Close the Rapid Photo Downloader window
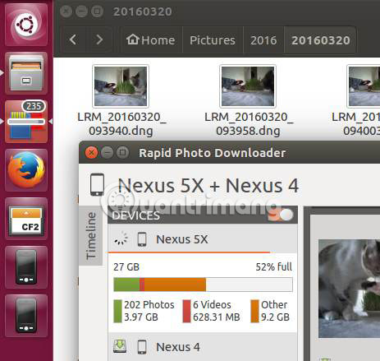Screen dimensions: 380x361 pos(92,152)
